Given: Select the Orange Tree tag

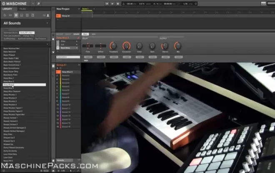Looking at the screenshot, I should tap(28, 36).
